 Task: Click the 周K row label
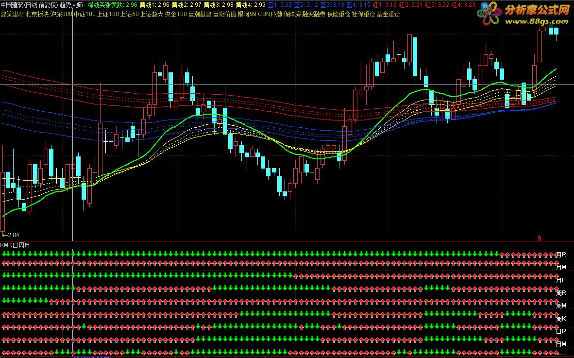561,319
